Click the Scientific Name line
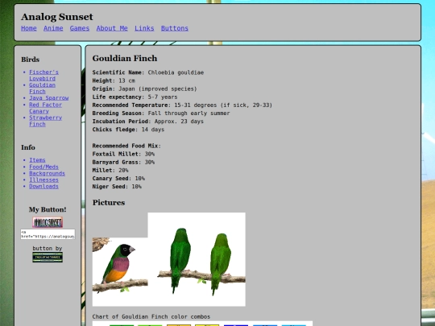This screenshot has width=435, height=326. click(148, 72)
